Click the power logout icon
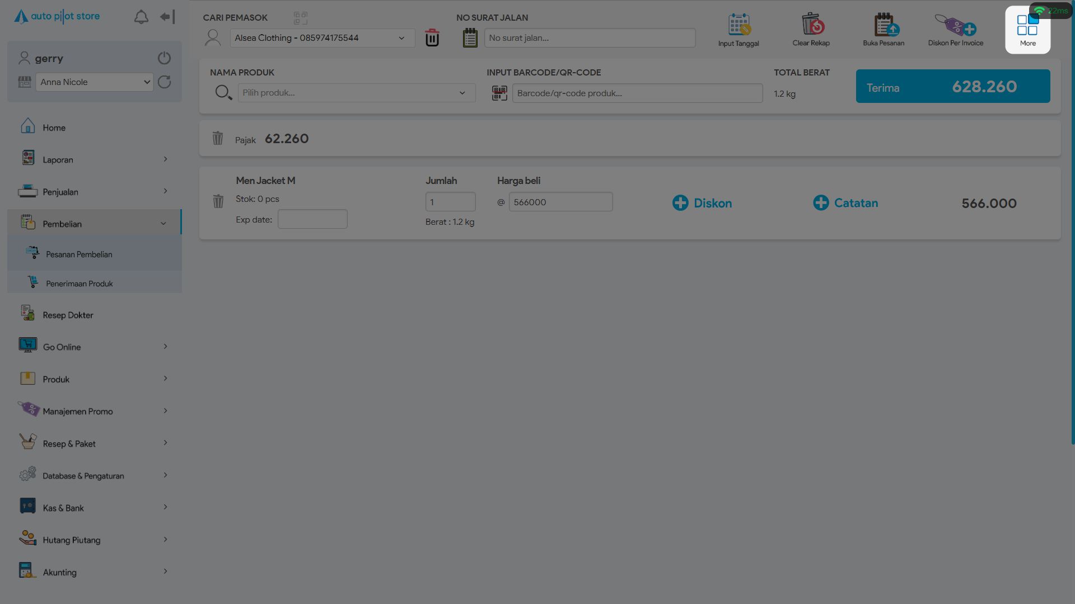This screenshot has height=604, width=1075. coord(164,58)
